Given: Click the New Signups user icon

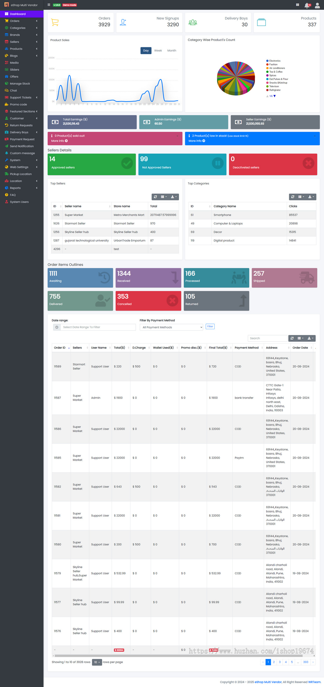Looking at the screenshot, I should 123,22.
